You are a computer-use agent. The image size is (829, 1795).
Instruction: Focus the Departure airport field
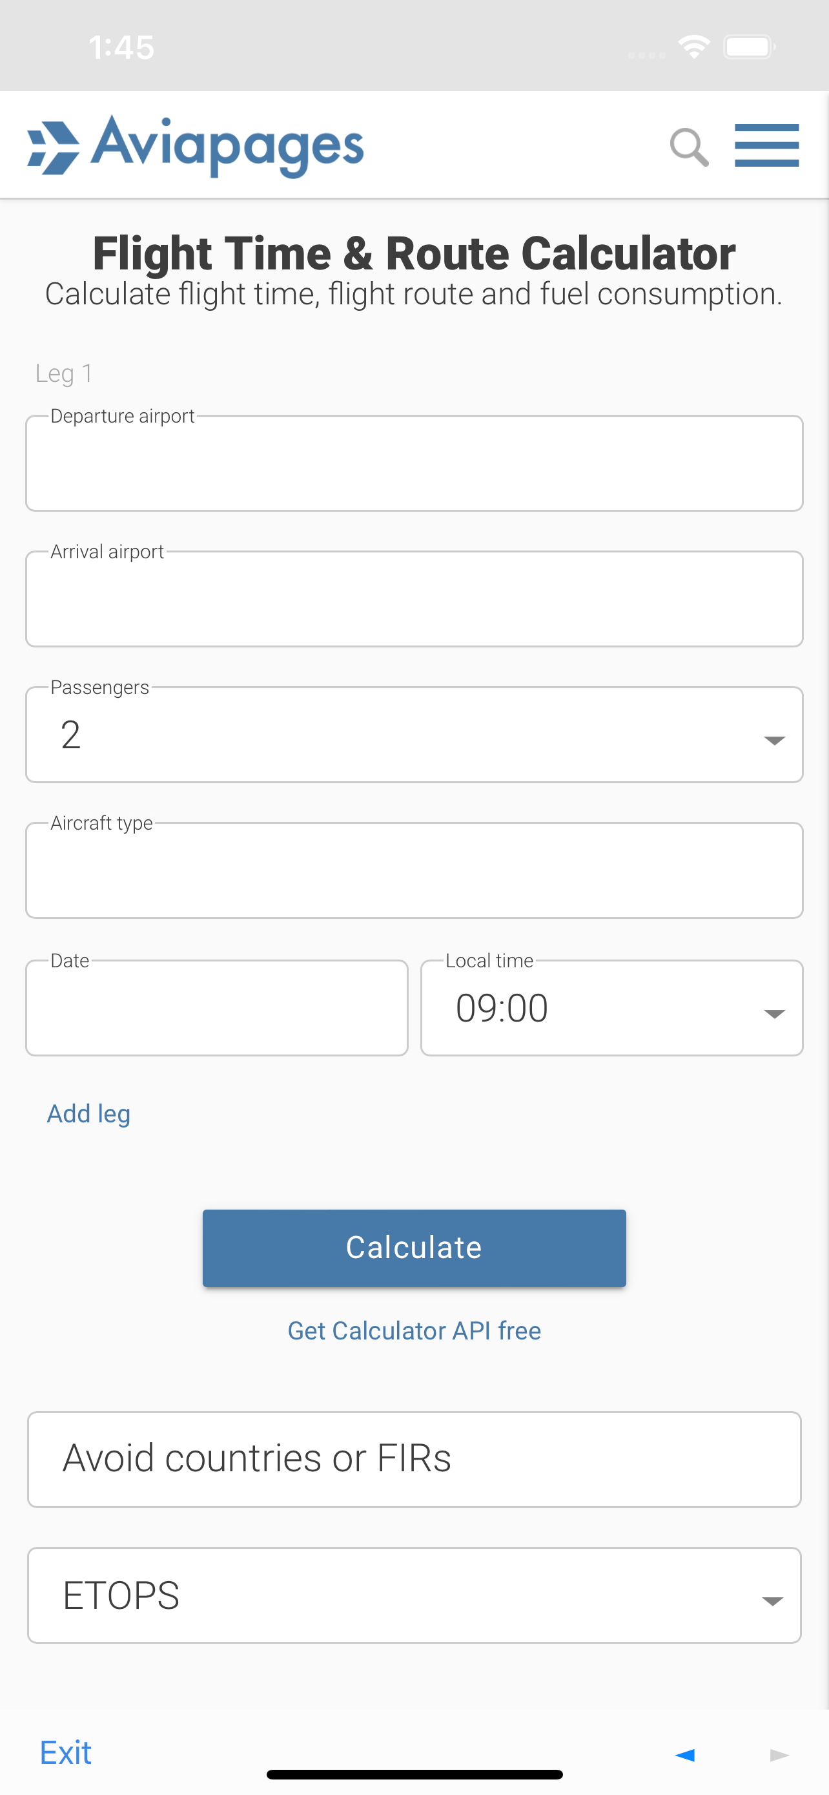click(x=414, y=463)
